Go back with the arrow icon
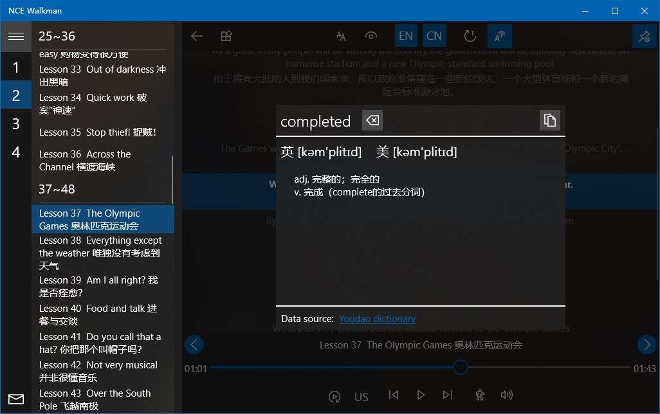This screenshot has height=414, width=660. pyautogui.click(x=197, y=36)
